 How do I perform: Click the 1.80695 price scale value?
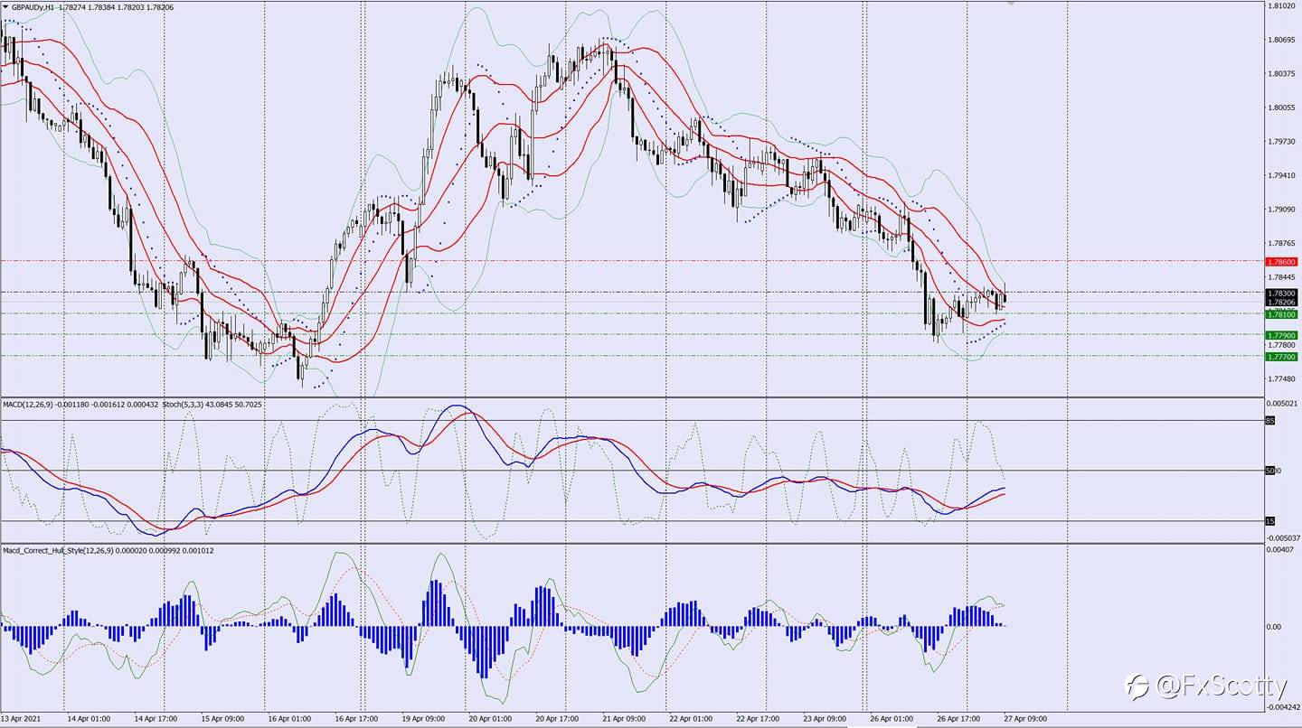(1281, 40)
